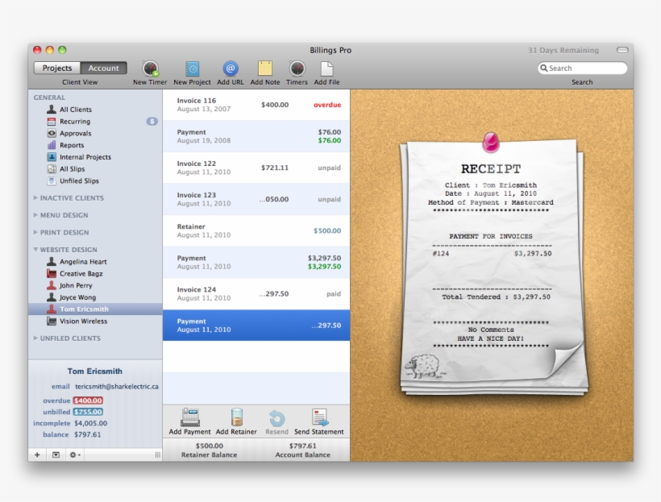
Task: Open the gear action menu
Action: coord(74,454)
